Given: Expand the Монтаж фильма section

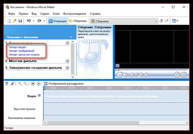Looking at the screenshot, I should [x=67, y=61].
